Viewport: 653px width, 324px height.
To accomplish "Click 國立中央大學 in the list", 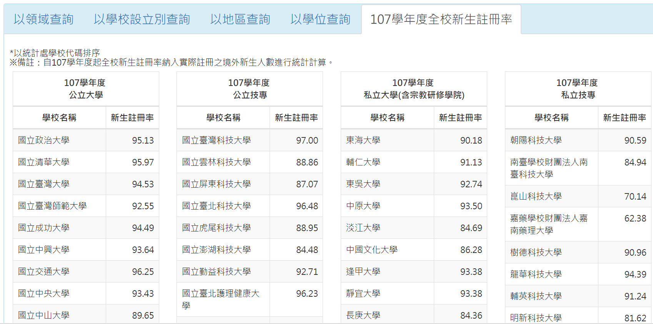I will [44, 293].
